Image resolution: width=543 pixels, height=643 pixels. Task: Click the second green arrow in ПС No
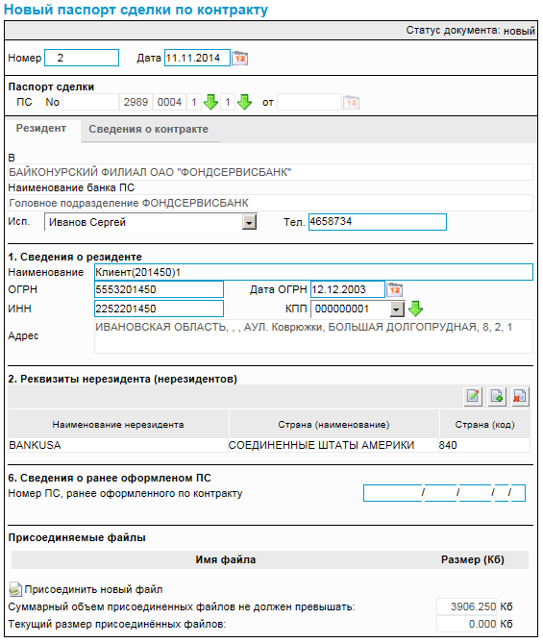click(x=244, y=102)
